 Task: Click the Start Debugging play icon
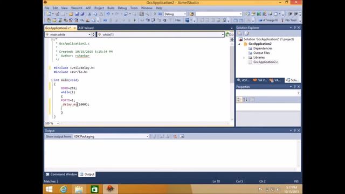(x=155, y=14)
